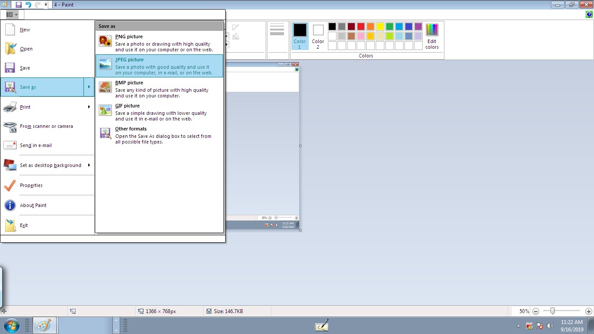Pick the black swatch in the palette
The height and width of the screenshot is (334, 594).
(332, 27)
